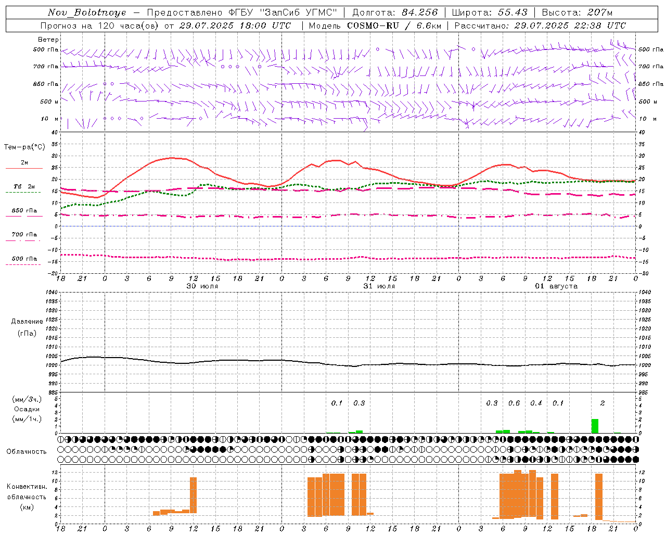Click the provider text ФГБУ "ЗапСиб УГМС"
Screen dimensions: 666x533
click(x=283, y=12)
